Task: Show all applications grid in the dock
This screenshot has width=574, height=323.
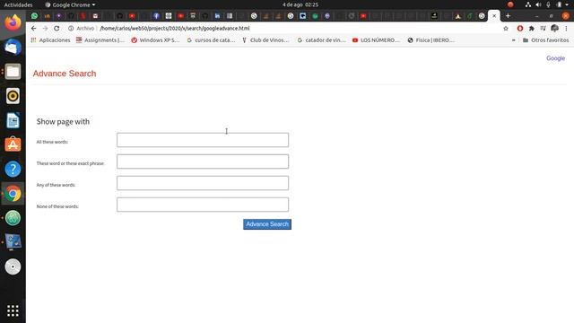Action: 13,311
